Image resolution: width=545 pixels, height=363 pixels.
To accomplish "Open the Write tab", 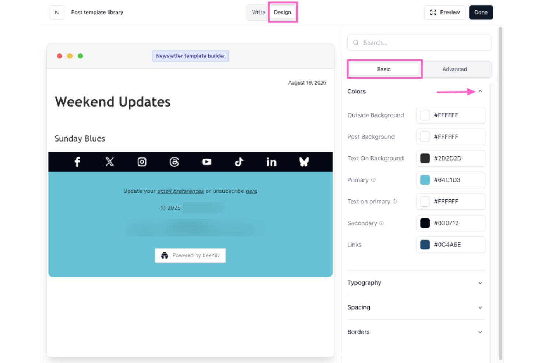I will point(258,12).
